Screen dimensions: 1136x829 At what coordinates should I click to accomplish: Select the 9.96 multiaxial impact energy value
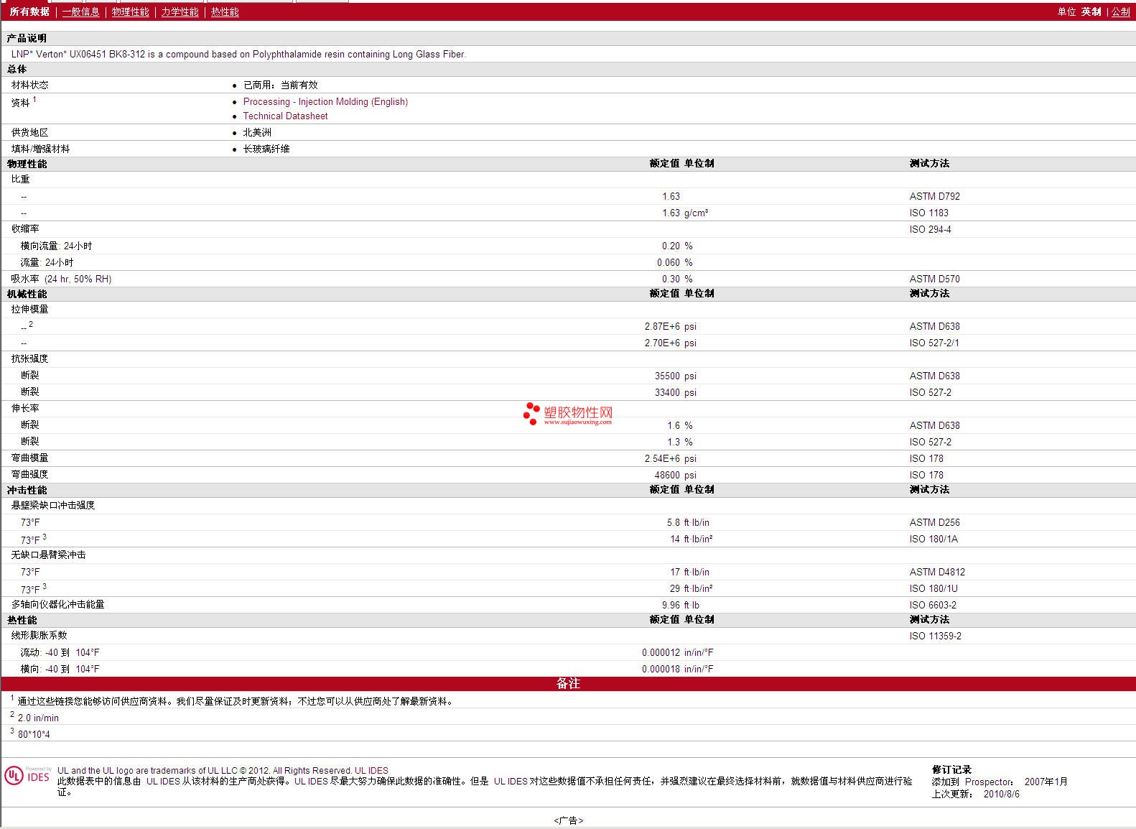point(671,605)
